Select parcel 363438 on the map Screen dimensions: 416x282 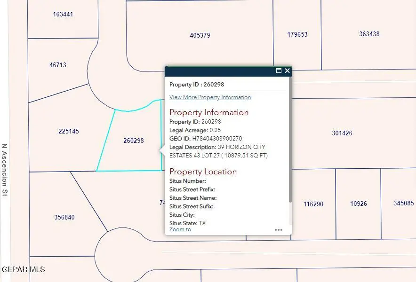(369, 33)
